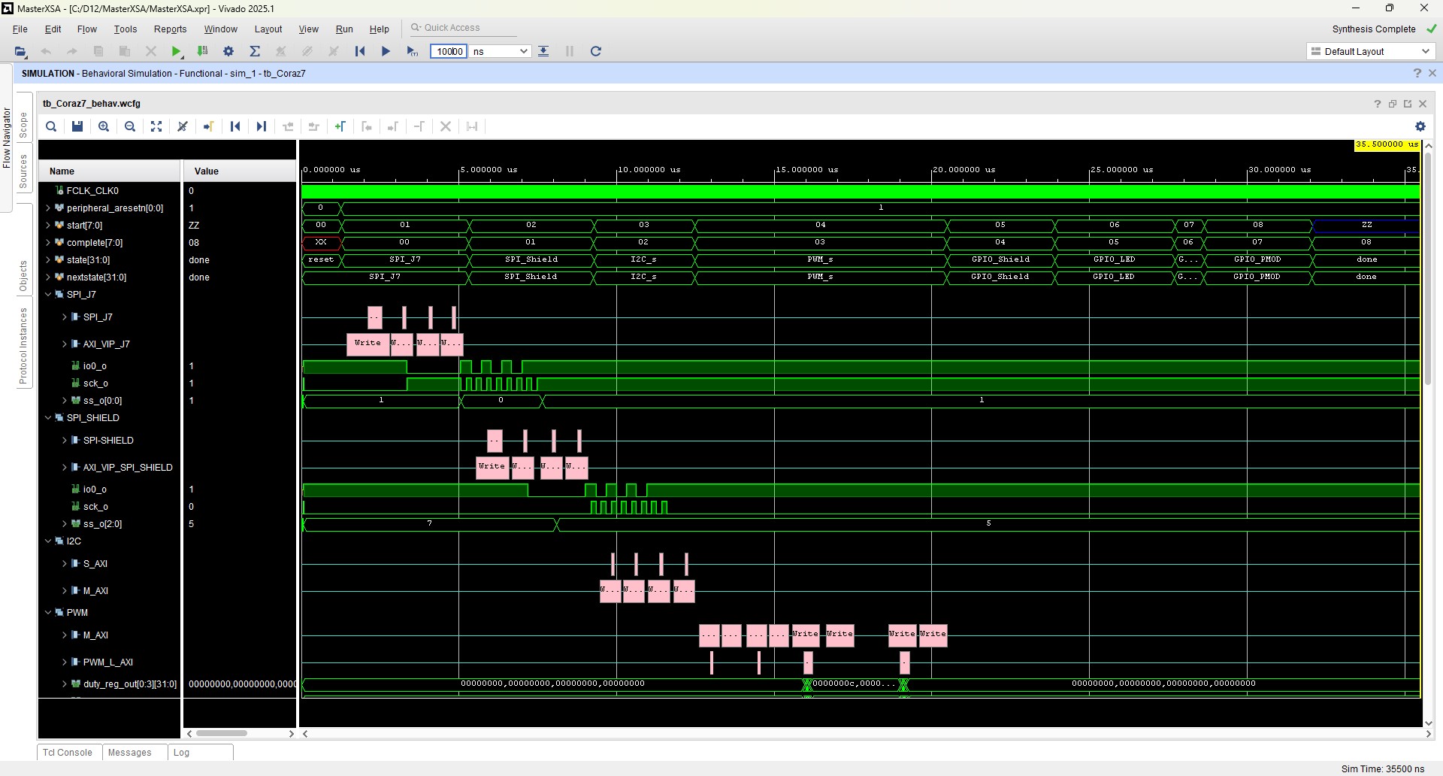Collapse the PWM group
1443x776 pixels.
(48, 612)
